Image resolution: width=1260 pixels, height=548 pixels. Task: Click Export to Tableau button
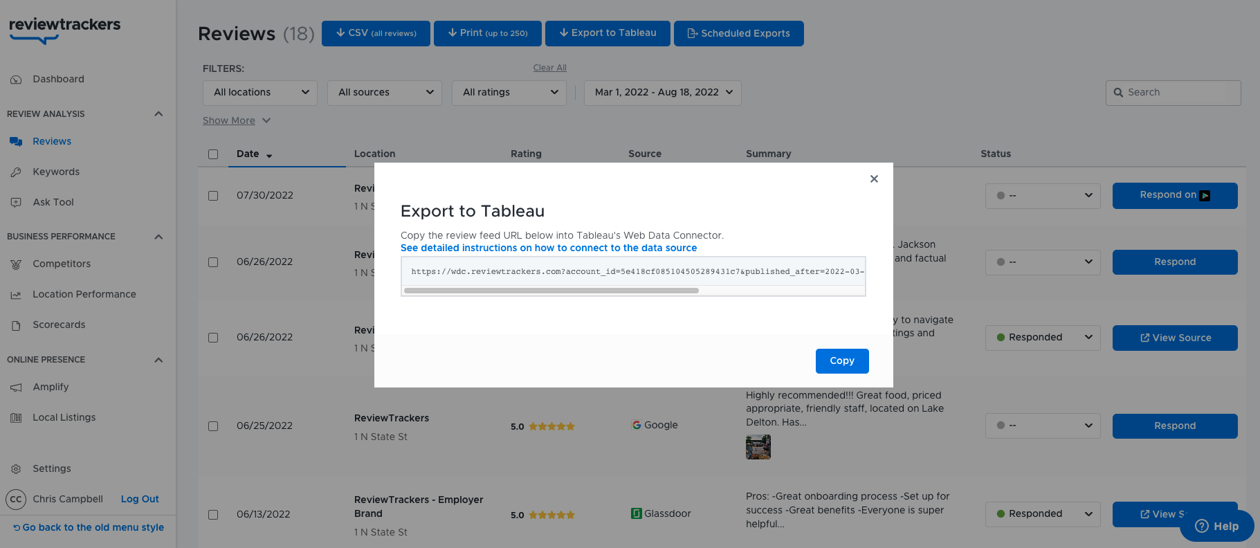click(608, 33)
